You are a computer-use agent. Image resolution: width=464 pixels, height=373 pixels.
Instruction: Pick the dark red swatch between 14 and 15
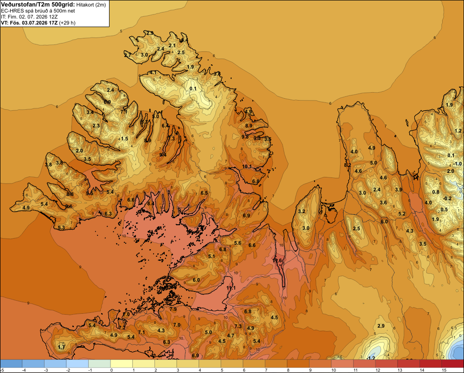point(431,364)
